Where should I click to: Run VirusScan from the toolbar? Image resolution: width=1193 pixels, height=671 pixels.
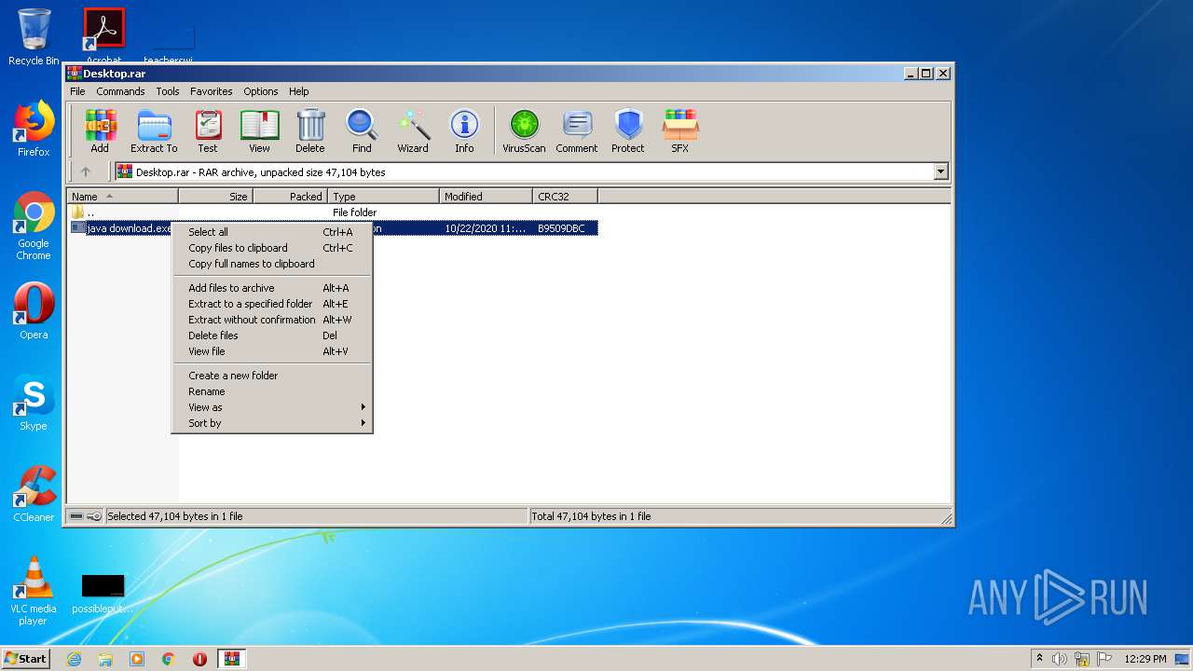click(524, 130)
